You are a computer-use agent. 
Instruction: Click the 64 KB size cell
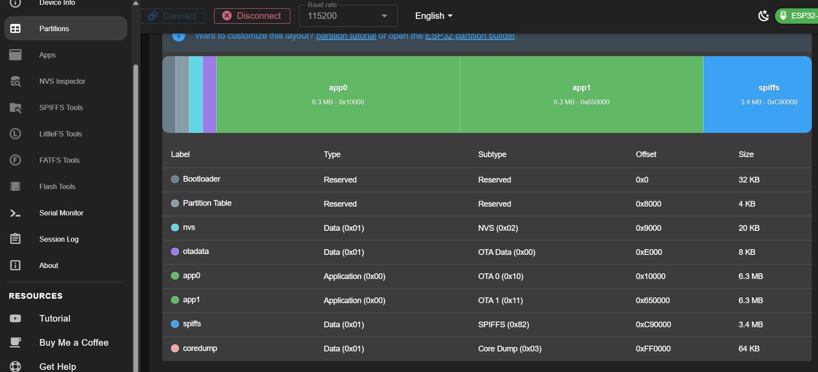tap(749, 349)
